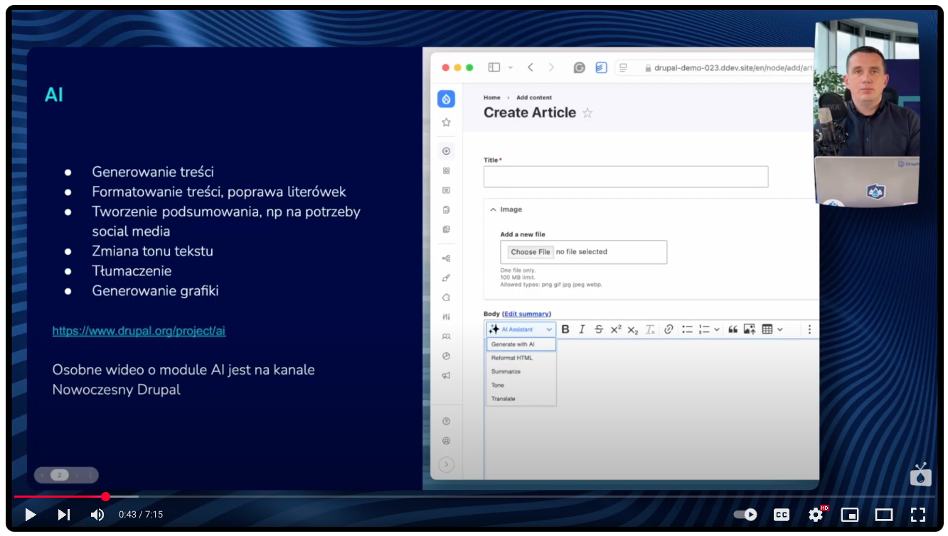
Task: Click the Edit summary link
Action: click(526, 314)
